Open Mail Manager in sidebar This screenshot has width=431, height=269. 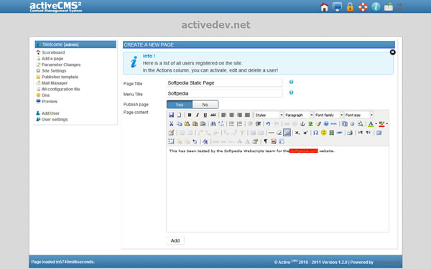pyautogui.click(x=55, y=83)
